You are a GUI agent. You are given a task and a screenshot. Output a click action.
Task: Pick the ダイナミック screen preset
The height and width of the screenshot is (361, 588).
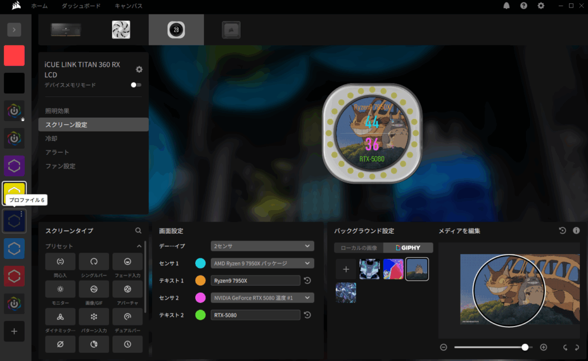tap(60, 317)
